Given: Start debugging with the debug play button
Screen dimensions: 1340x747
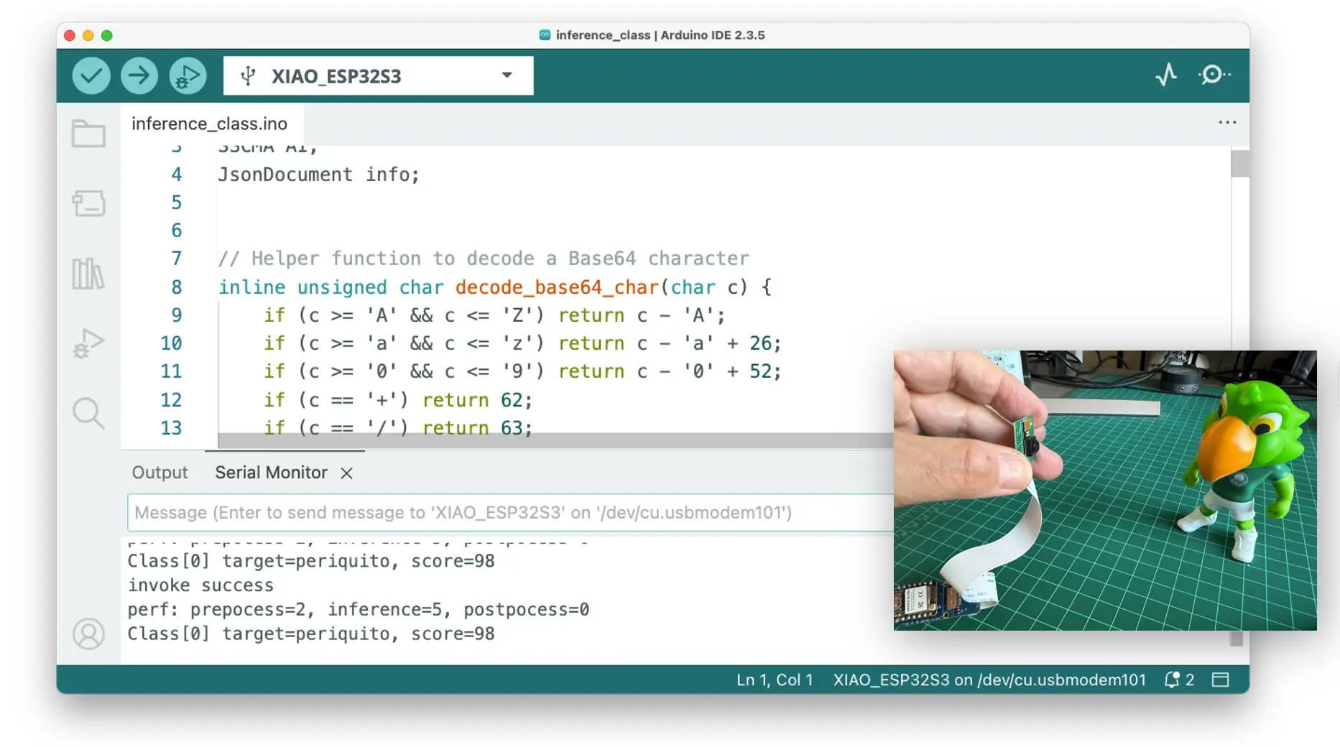Looking at the screenshot, I should coord(188,75).
